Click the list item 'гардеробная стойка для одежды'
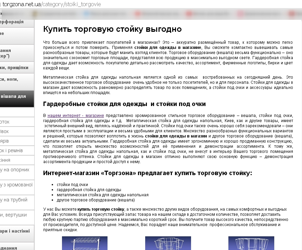Screen dimensions: 302x250 89,190
